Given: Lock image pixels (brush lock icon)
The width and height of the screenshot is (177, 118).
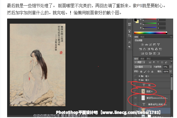Looking at the screenshot, I should (145, 72).
